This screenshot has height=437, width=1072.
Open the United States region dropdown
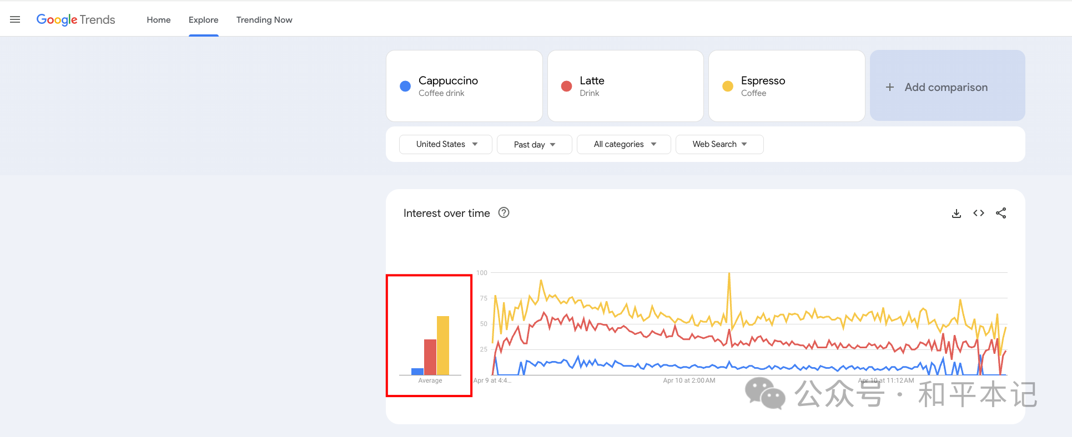[446, 144]
